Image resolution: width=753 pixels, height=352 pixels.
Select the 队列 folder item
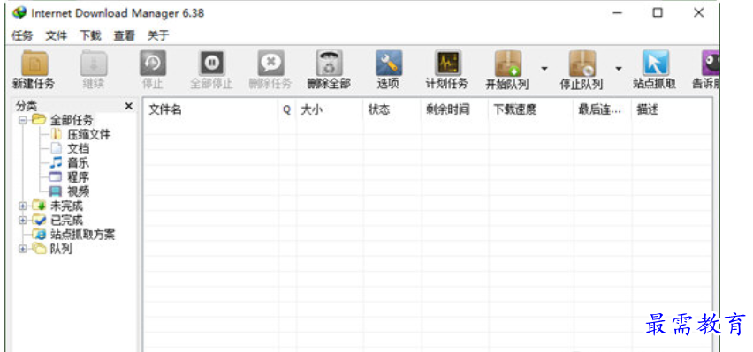coord(52,249)
